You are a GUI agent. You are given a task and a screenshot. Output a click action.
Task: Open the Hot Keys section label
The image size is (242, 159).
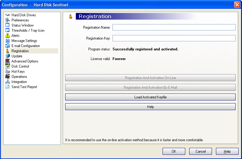[18, 72]
